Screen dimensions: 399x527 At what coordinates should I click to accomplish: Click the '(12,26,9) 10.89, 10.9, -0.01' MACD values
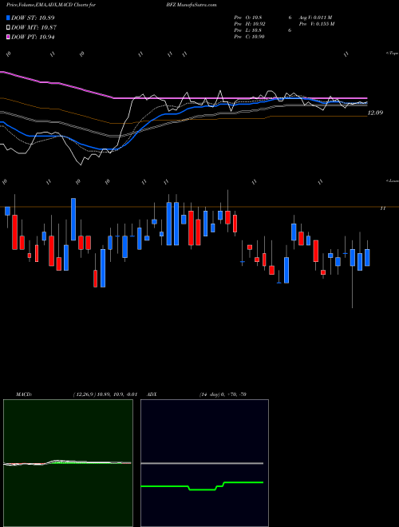tap(105, 394)
